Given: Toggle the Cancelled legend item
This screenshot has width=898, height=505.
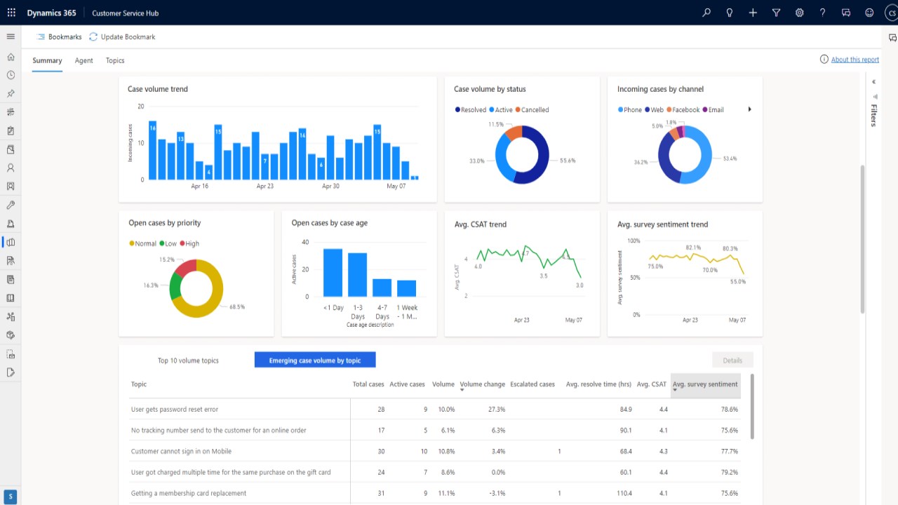Looking at the screenshot, I should click(532, 110).
